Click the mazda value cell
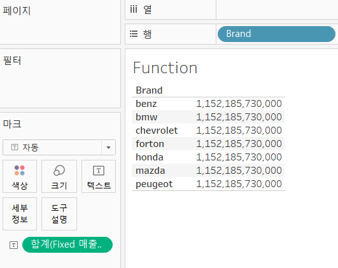Screen dimensions: 338x268 pyautogui.click(x=239, y=171)
